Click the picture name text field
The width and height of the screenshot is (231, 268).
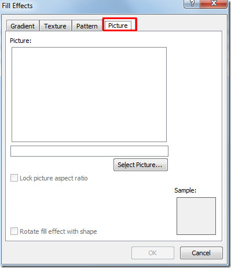coord(89,151)
